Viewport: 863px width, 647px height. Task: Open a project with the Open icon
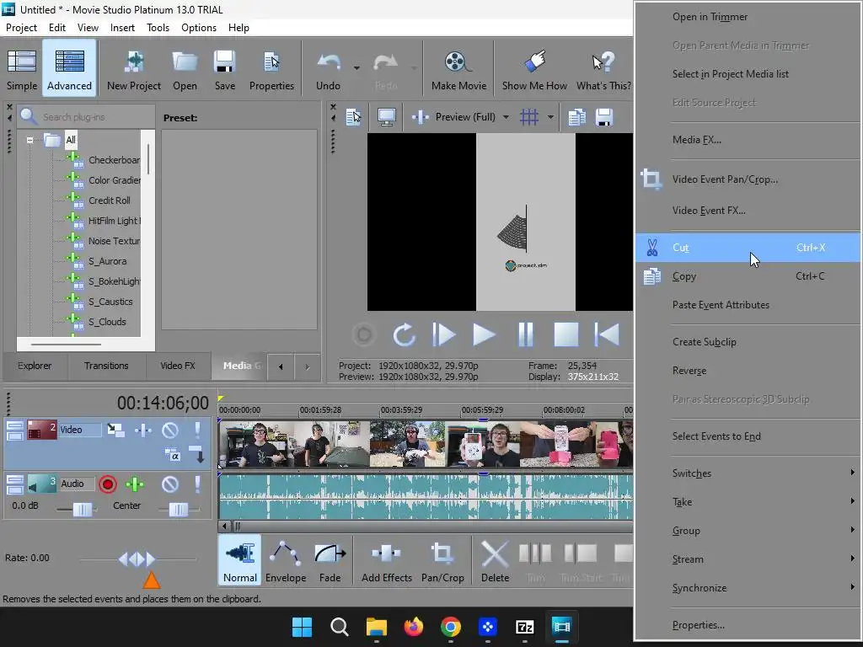click(185, 69)
